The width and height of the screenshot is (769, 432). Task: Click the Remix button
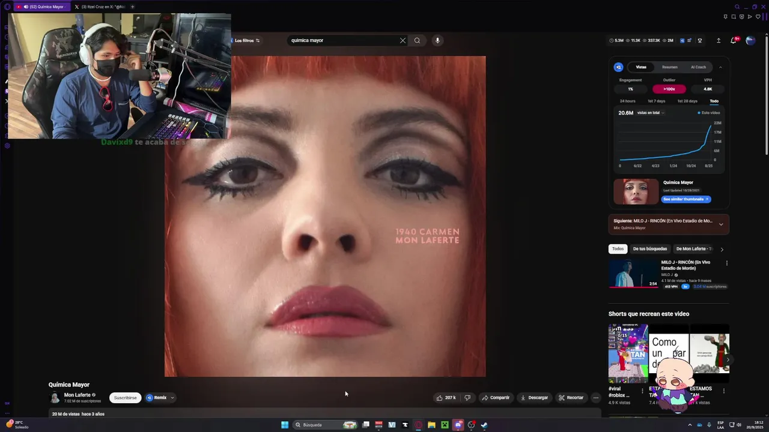pyautogui.click(x=157, y=397)
